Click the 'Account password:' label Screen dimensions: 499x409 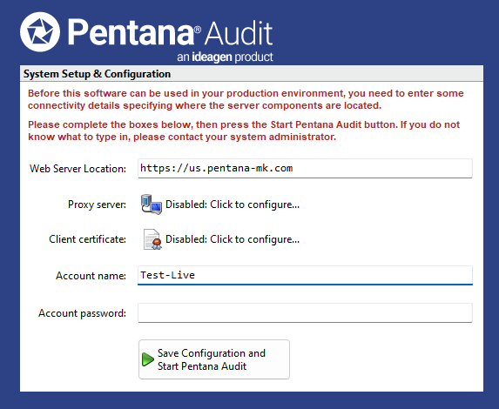(x=82, y=313)
